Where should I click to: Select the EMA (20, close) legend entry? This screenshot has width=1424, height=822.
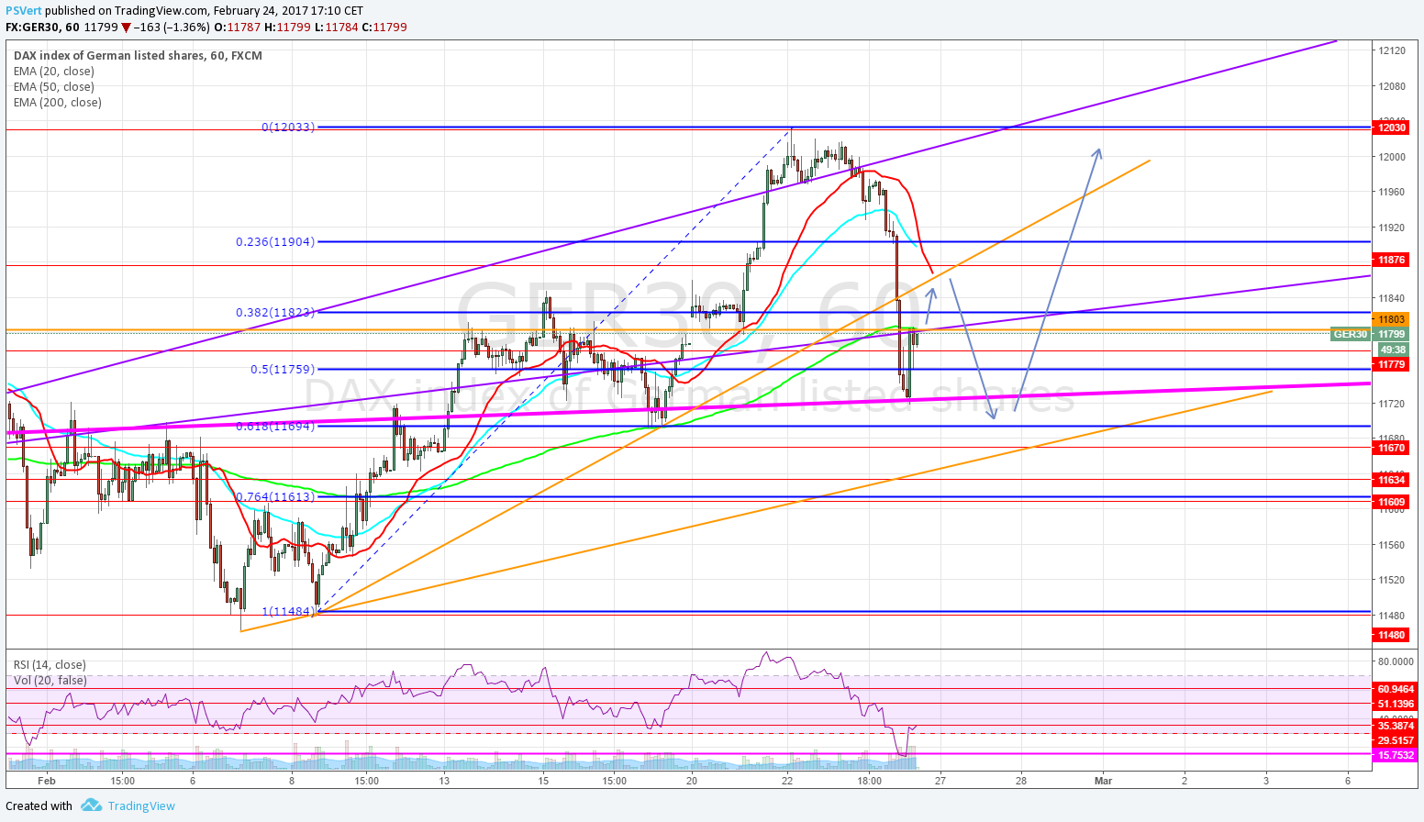(x=54, y=72)
